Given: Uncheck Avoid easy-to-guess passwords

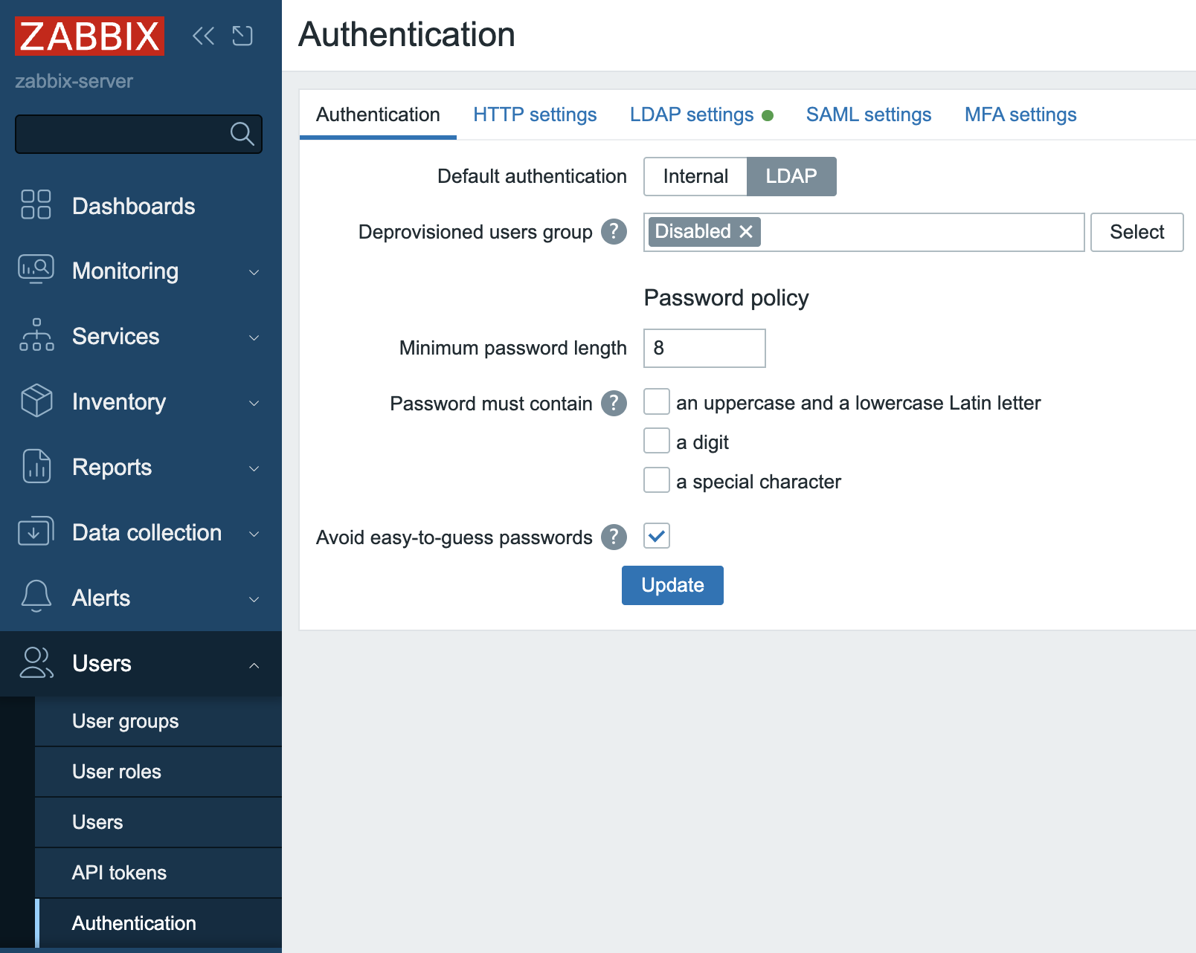Looking at the screenshot, I should (x=655, y=536).
